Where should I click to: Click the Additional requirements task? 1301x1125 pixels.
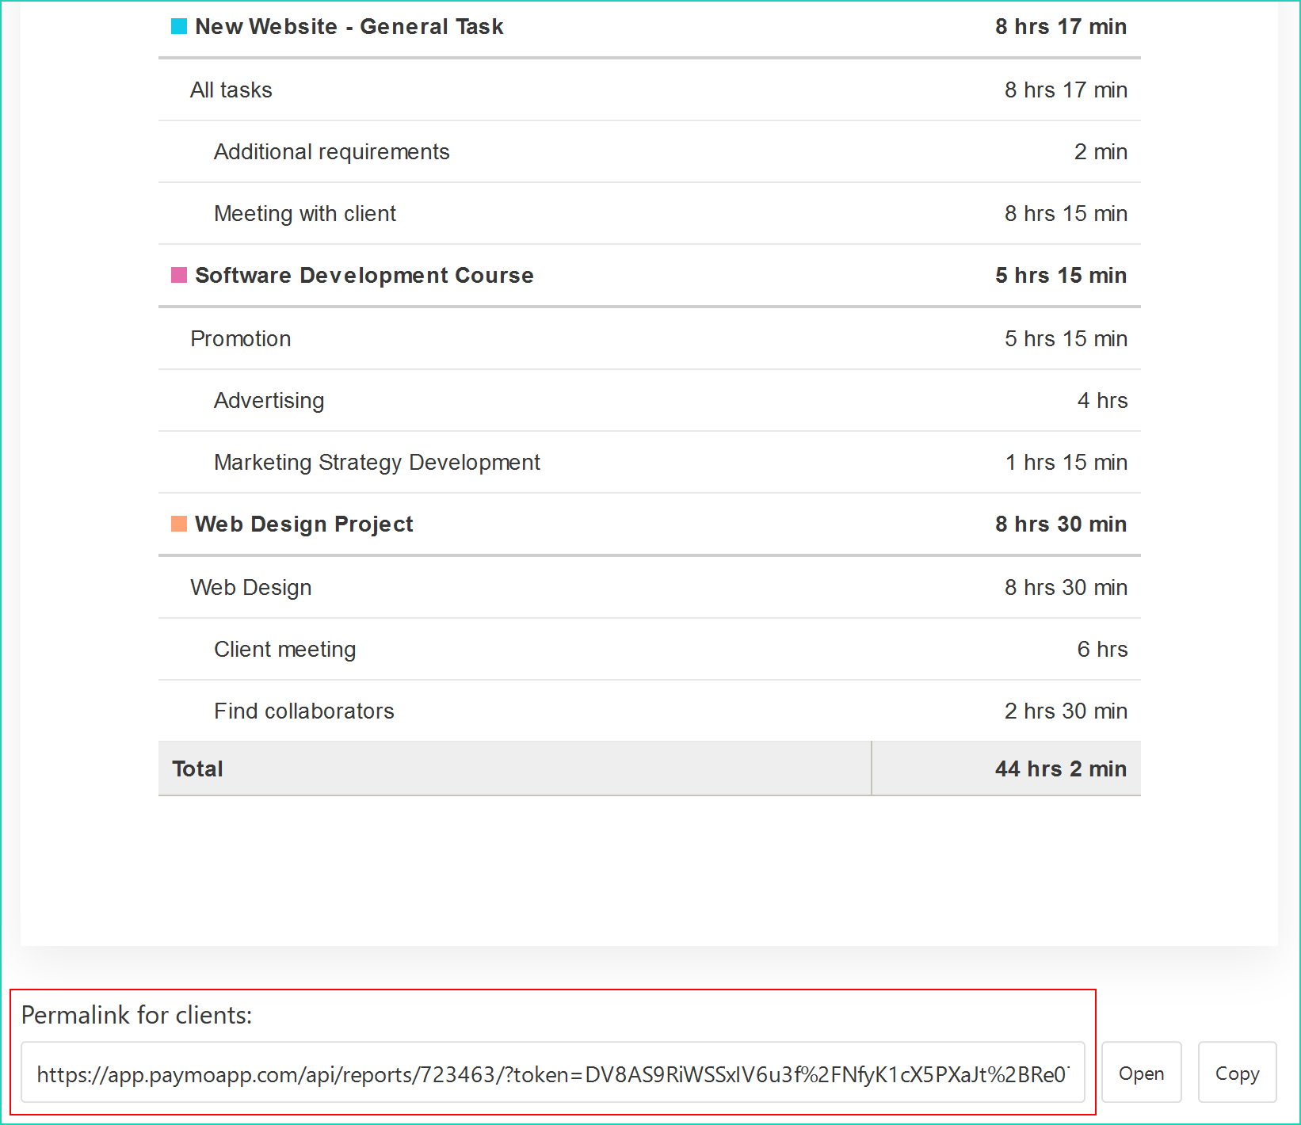332,151
